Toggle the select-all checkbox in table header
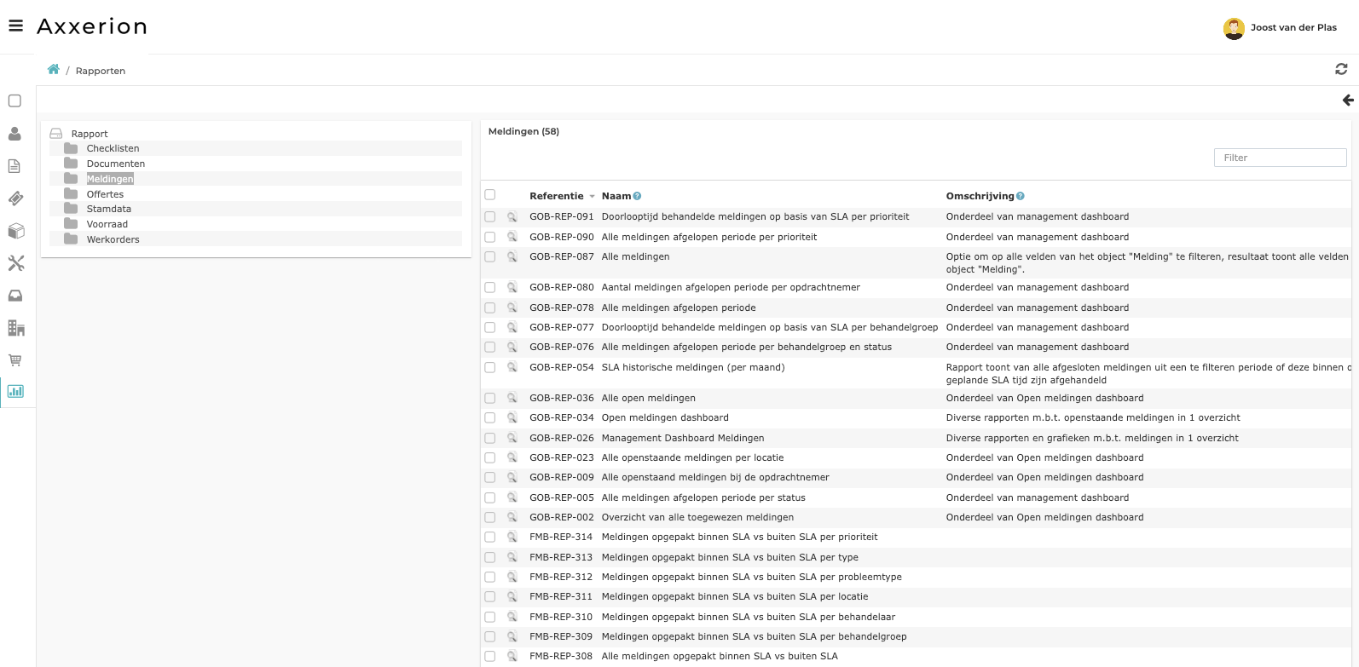This screenshot has height=667, width=1359. point(490,195)
